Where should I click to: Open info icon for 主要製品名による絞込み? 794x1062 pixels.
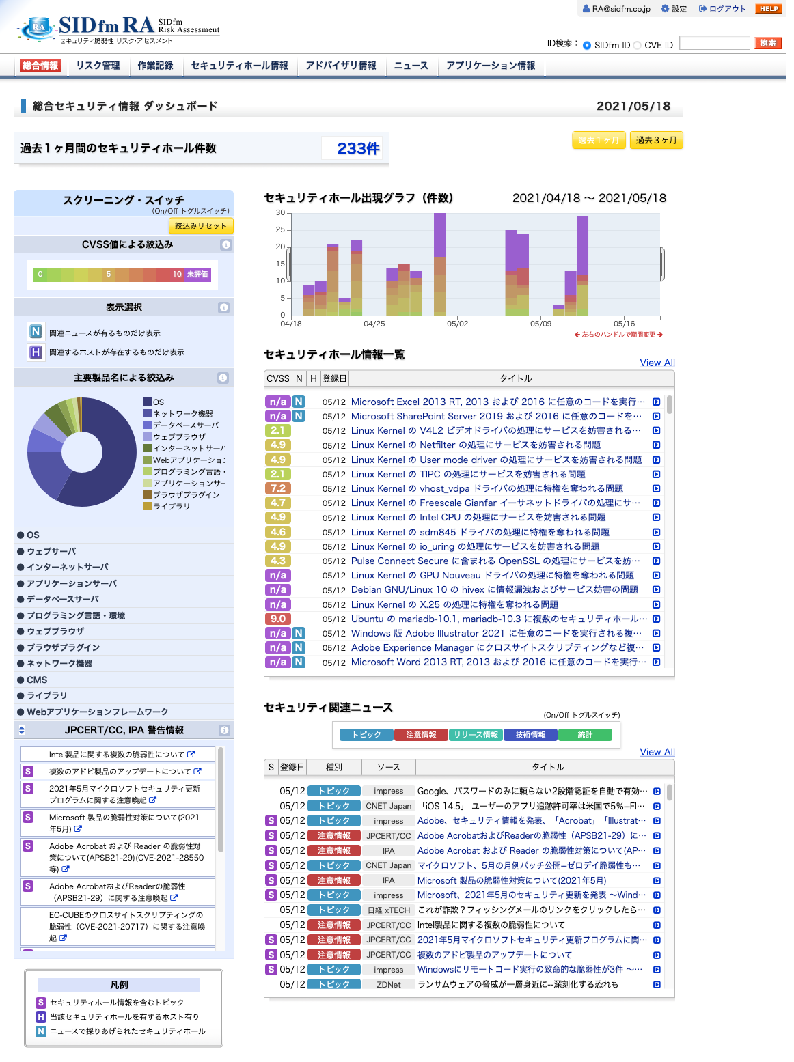tap(223, 378)
